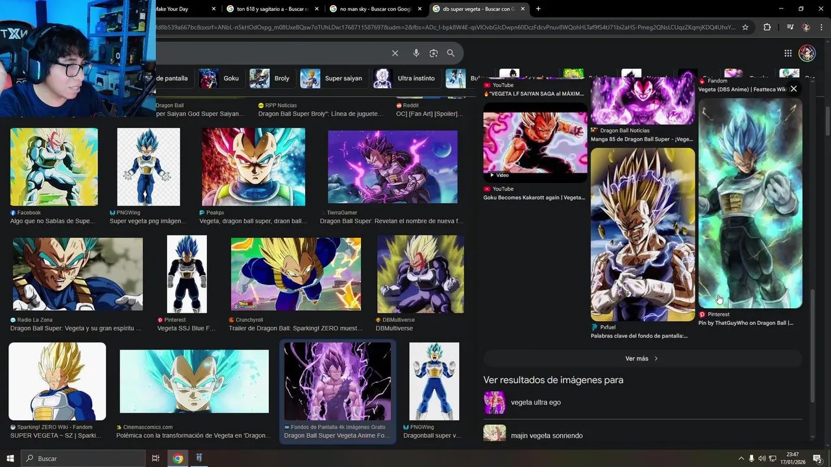
Task: Open the Cinemascomics Vegeta transformation image
Action: 194,381
